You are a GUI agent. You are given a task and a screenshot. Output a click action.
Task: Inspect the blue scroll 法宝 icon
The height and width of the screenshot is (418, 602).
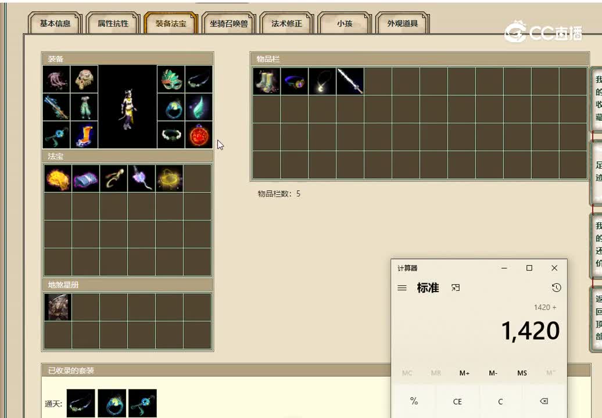85,178
